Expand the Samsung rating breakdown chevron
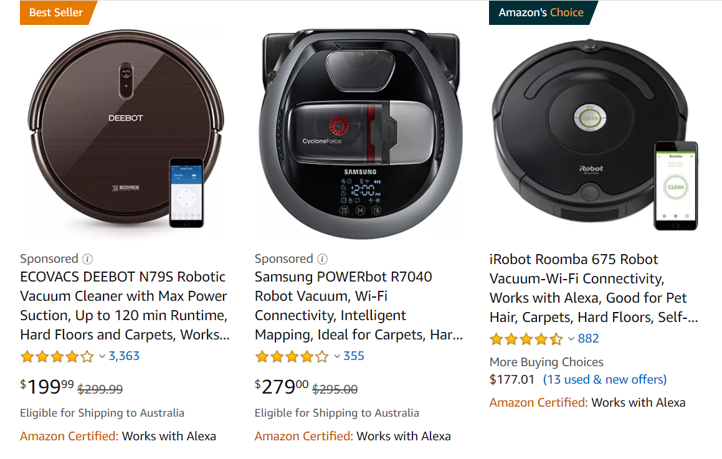 [337, 357]
